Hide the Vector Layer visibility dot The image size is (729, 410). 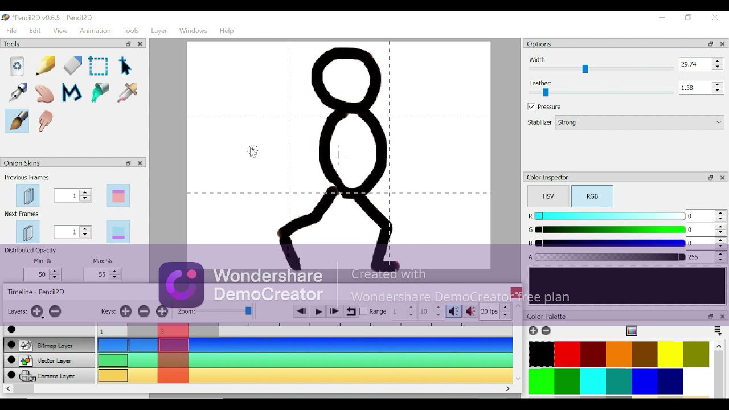pos(11,360)
